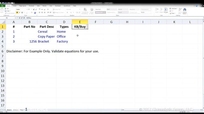Viewport: 204px width, 114px height.
Task: Switch to the Insert tab
Action: 15,6
